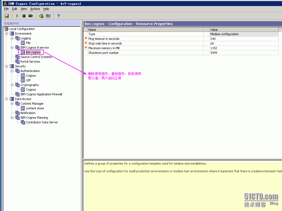282x211 pixels.
Task: Collapse the IBM Cognos Planning node
Action: 12,118
